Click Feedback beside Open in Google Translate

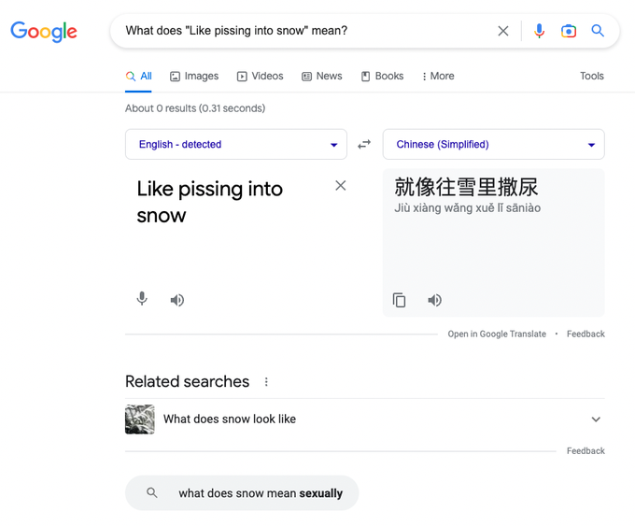(586, 334)
